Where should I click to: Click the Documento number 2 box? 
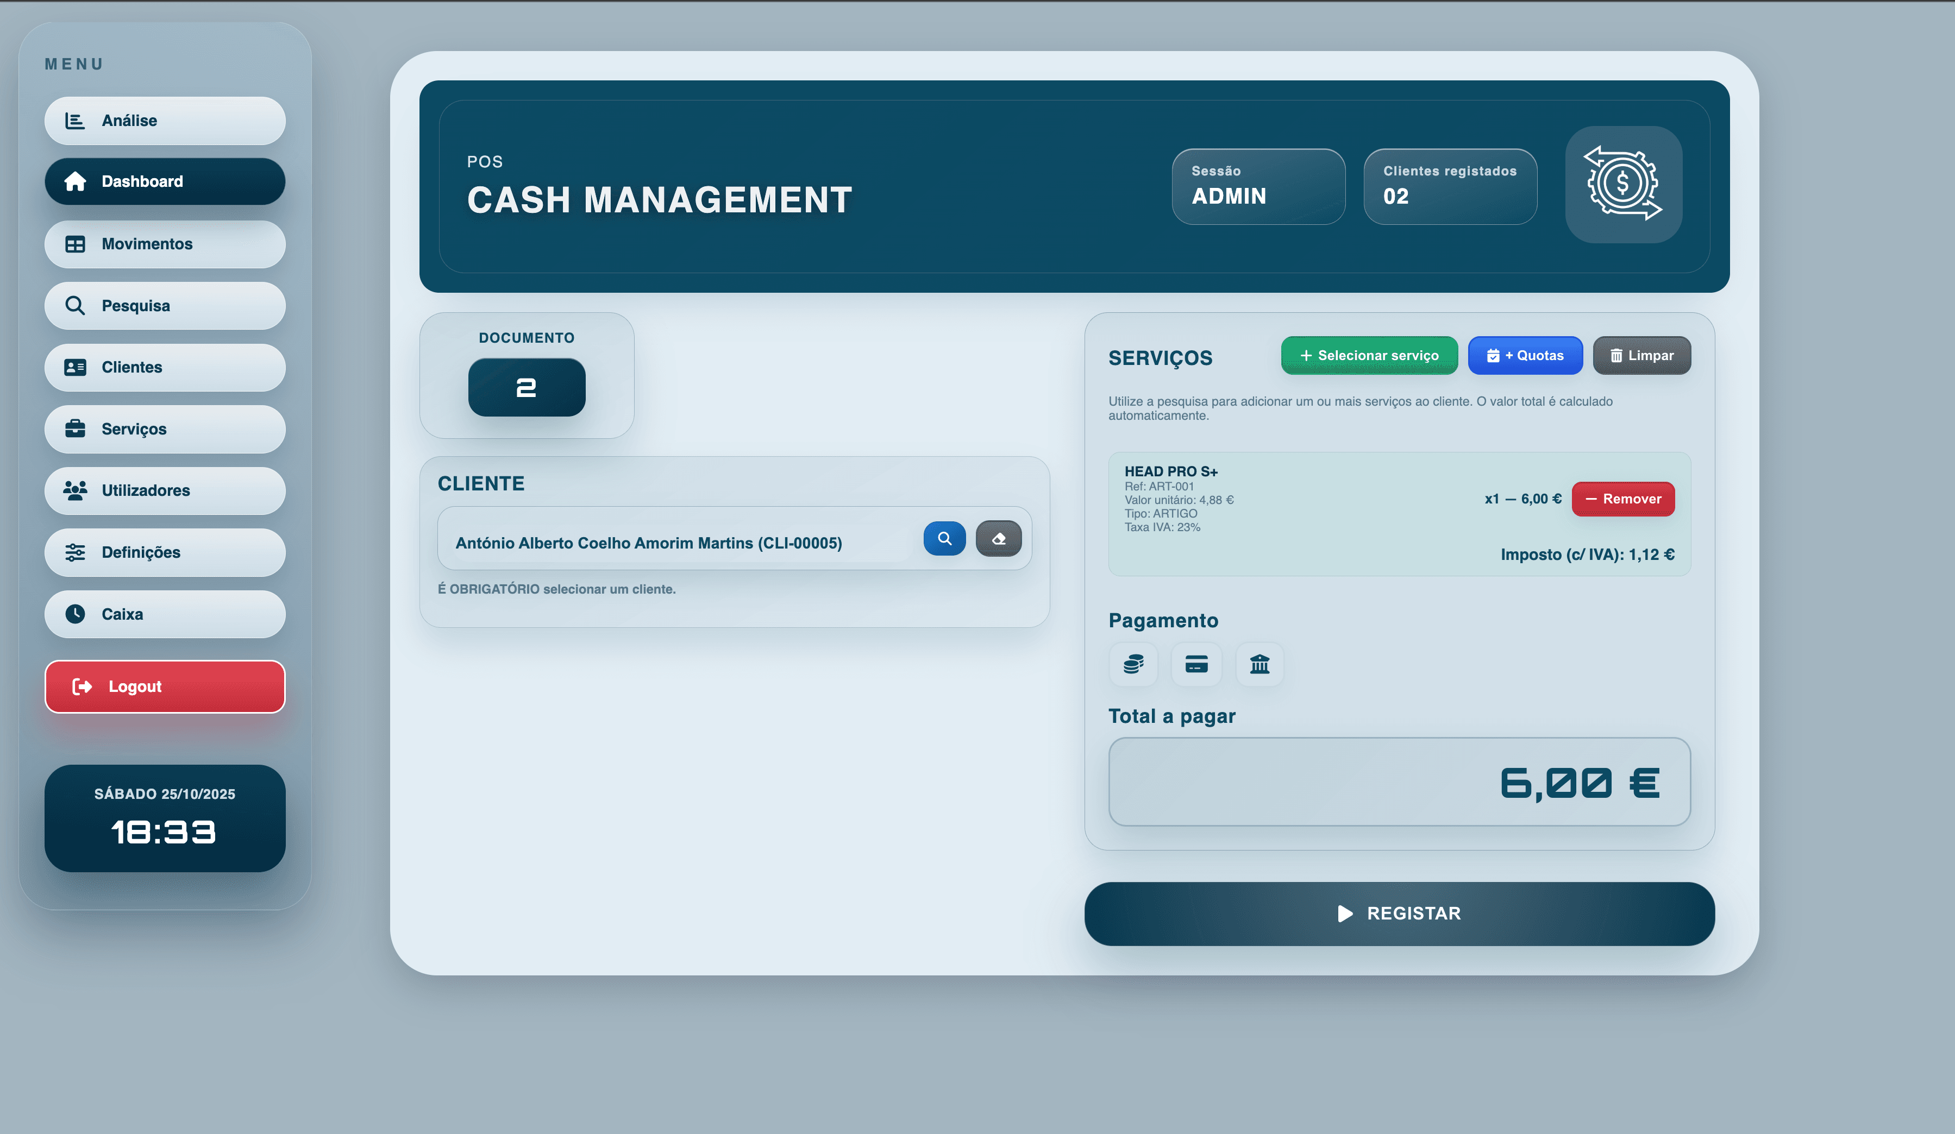click(527, 387)
